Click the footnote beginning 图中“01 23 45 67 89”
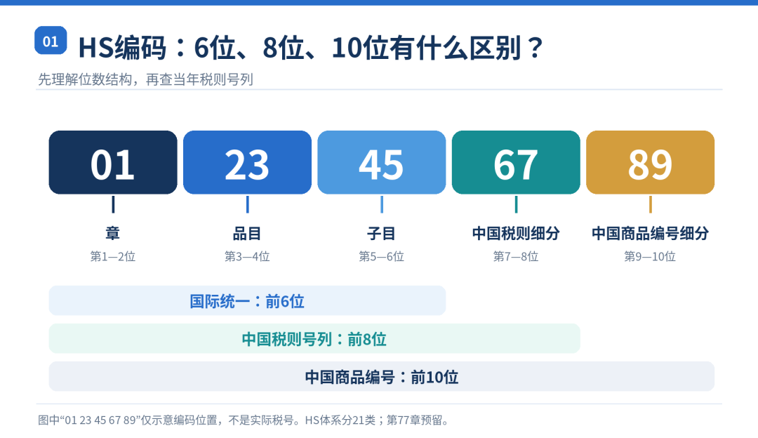The image size is (758, 438). [245, 420]
